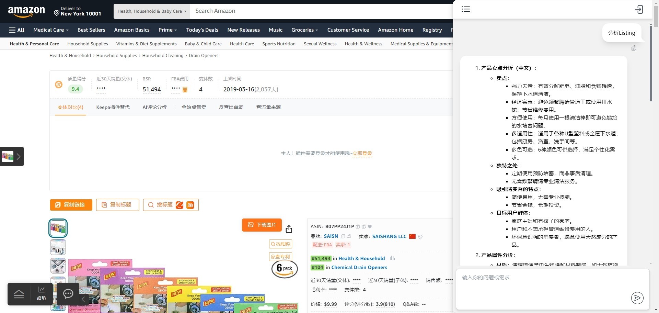Open Customer Service nav item
This screenshot has height=313, width=659.
[x=348, y=30]
